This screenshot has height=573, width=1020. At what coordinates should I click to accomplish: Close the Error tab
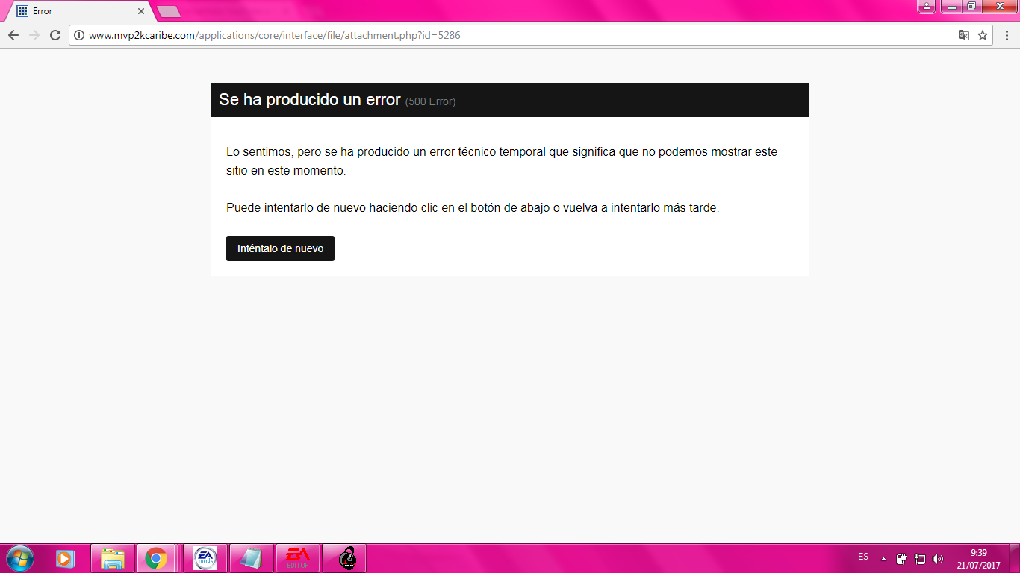[141, 11]
